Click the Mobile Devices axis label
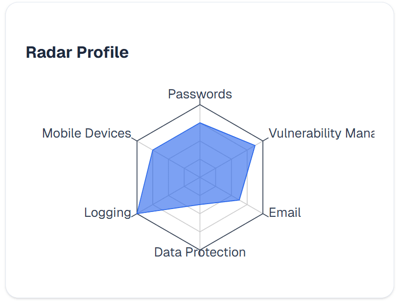398x303 pixels. tap(87, 133)
